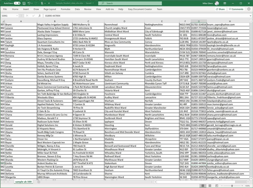Select cell with phone 01431-812225

pyautogui.click(x=199, y=142)
